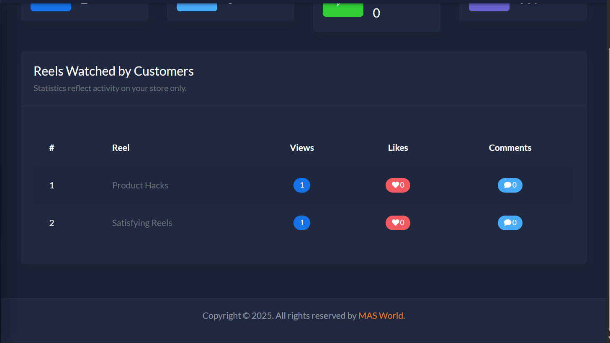Click the Reels Watched by Customers heading

[113, 71]
